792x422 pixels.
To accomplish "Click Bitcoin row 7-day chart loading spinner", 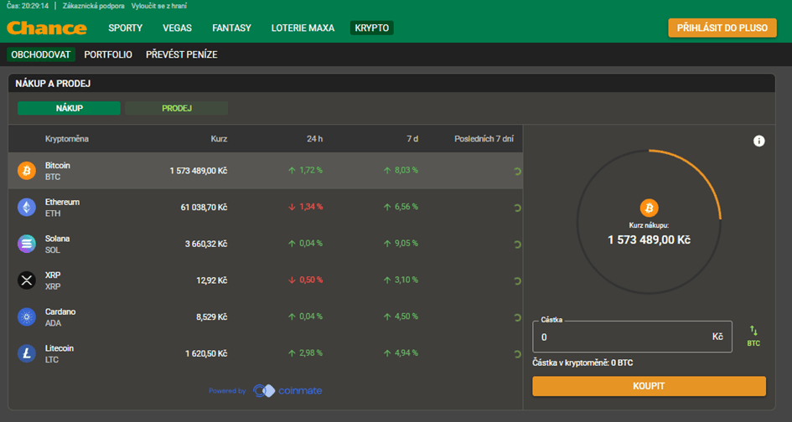I will (x=517, y=171).
